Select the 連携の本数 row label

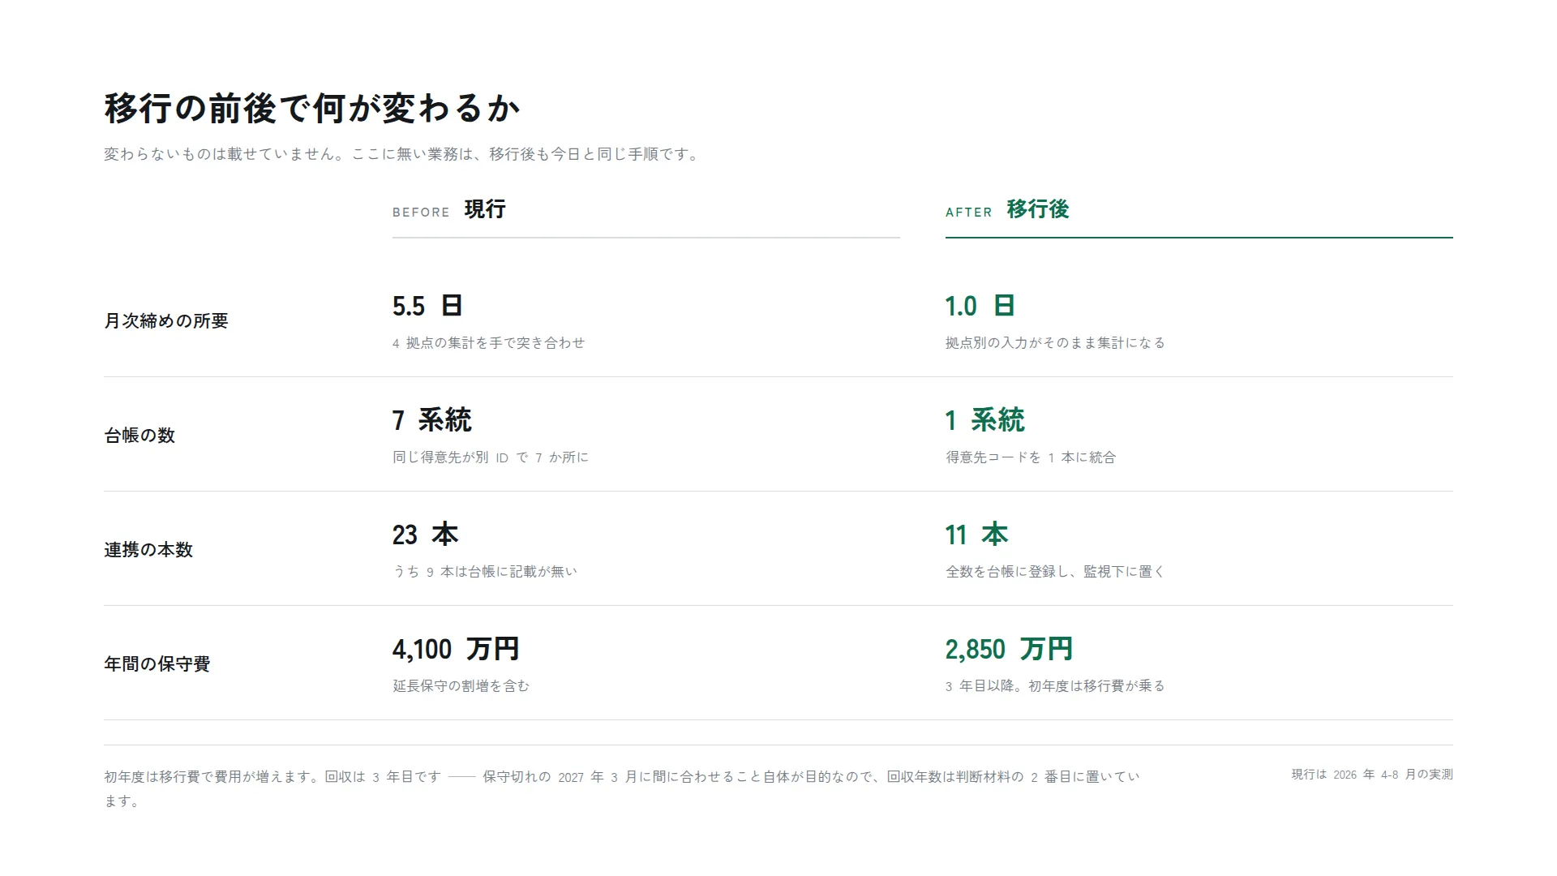(148, 549)
